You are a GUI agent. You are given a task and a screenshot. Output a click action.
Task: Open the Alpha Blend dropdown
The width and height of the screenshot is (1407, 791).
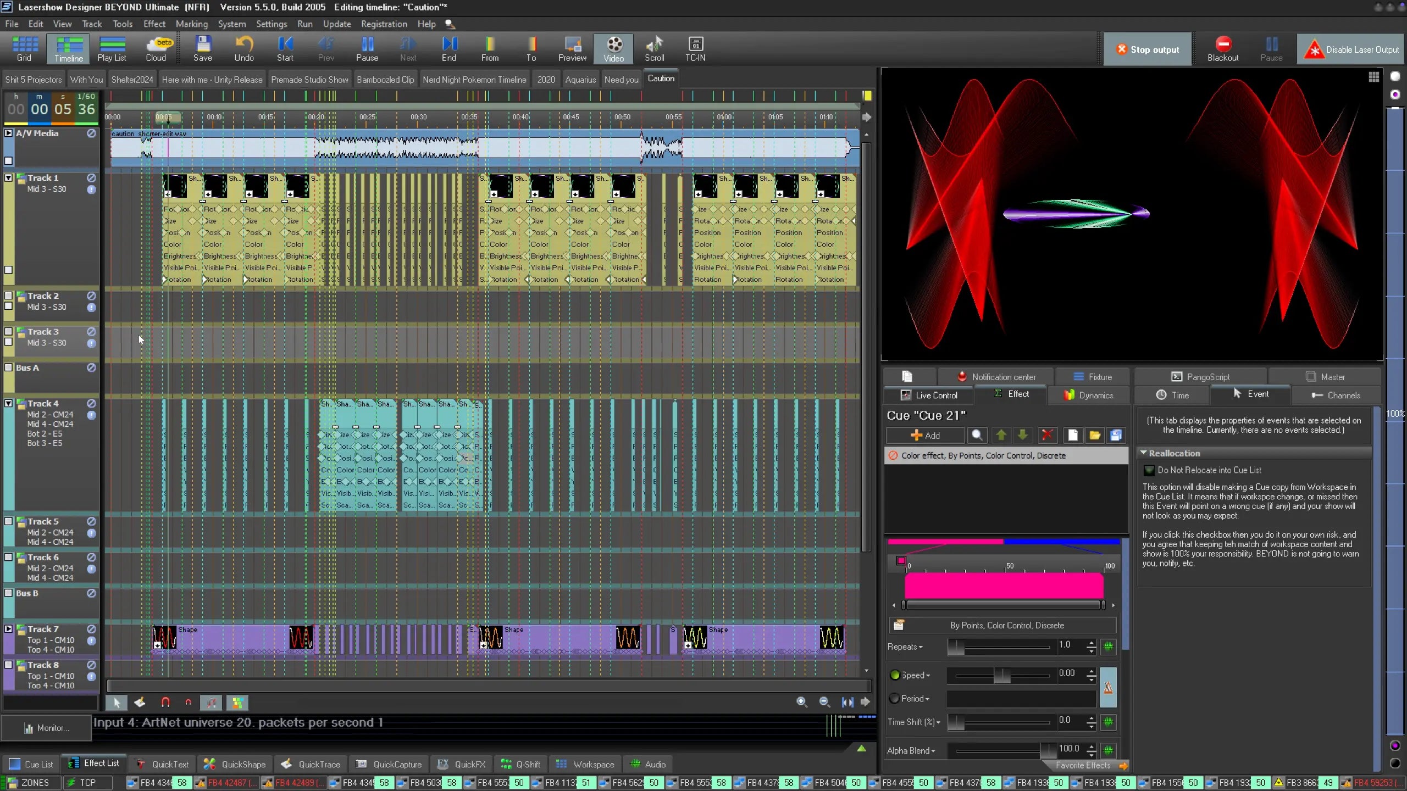coord(911,750)
